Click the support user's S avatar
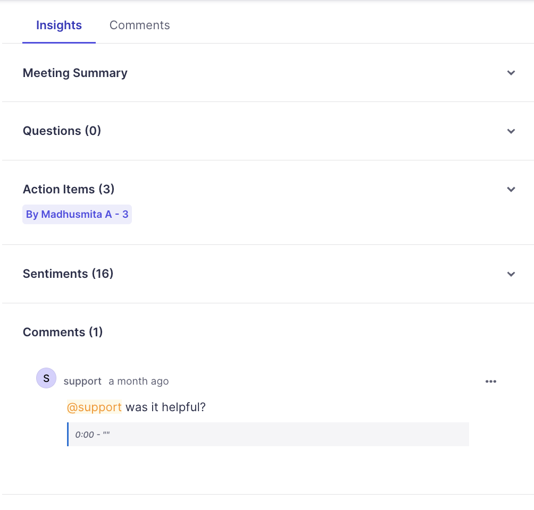534x510 pixels. point(46,378)
